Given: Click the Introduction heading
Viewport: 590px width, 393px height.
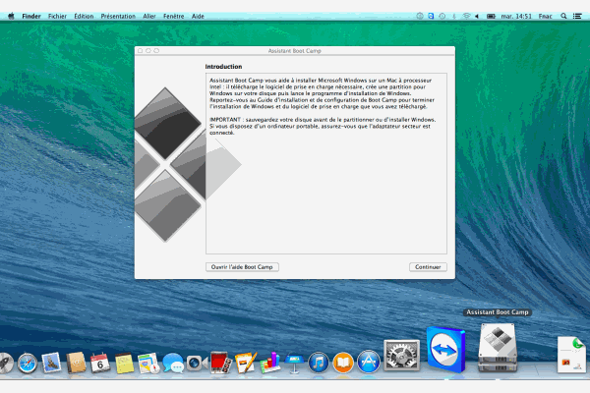Looking at the screenshot, I should [x=223, y=67].
